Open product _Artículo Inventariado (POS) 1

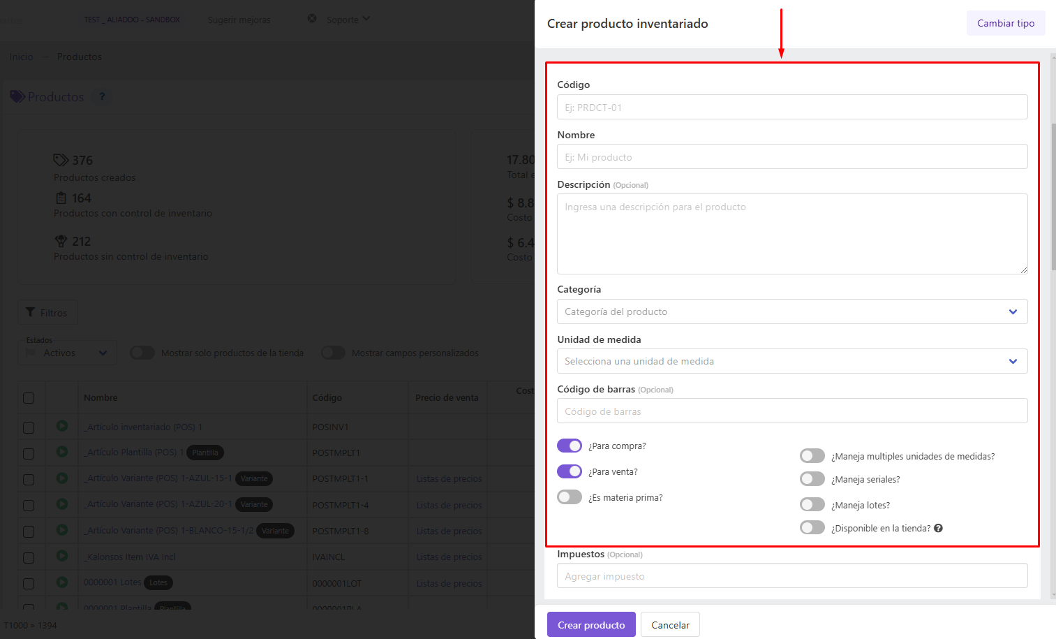point(143,427)
